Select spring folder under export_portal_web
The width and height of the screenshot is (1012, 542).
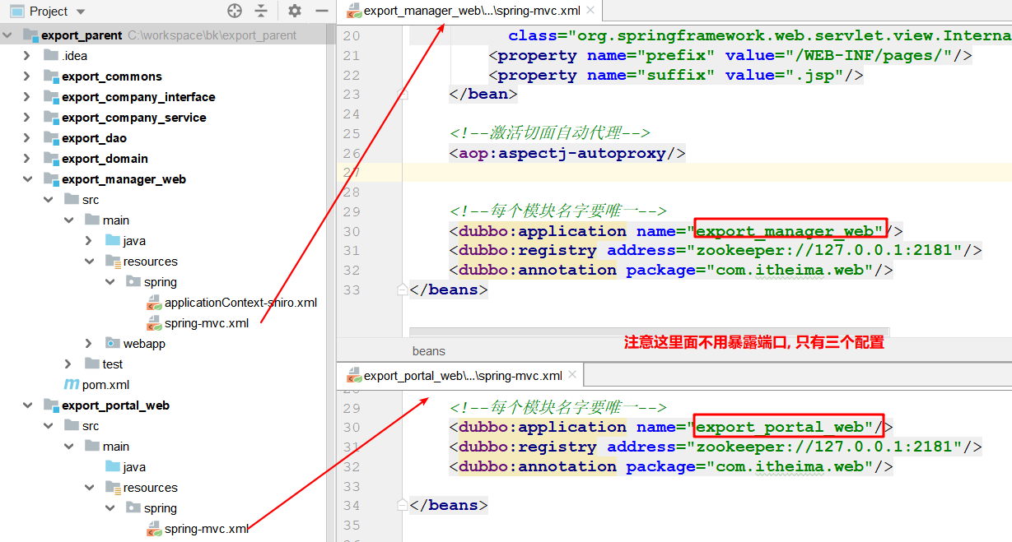(161, 508)
